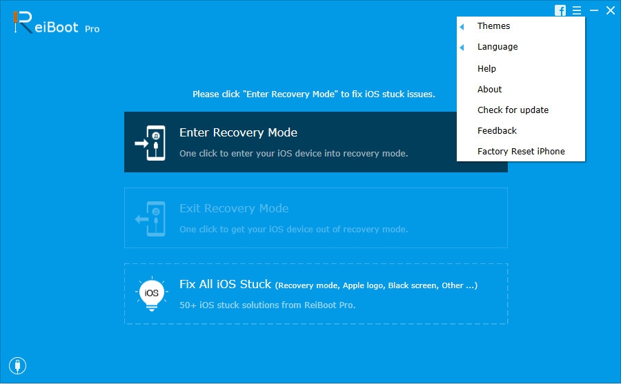
Task: Expand the Language submenu arrow
Action: coord(462,48)
